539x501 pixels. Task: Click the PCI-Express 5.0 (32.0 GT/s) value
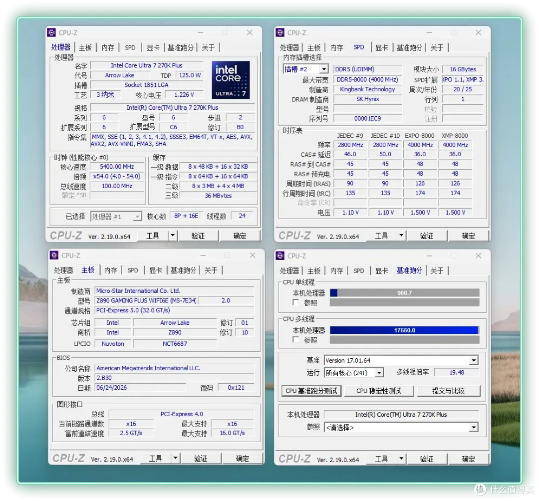pos(175,310)
